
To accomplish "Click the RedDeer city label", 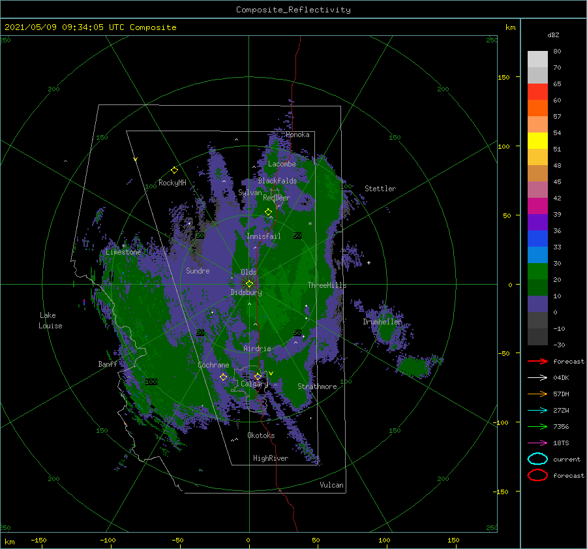I will [277, 198].
